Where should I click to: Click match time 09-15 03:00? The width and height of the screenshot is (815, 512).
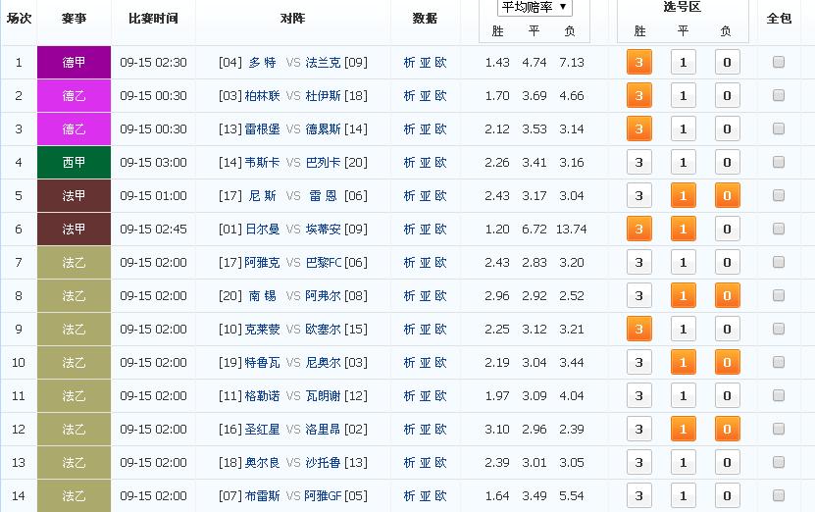point(153,162)
